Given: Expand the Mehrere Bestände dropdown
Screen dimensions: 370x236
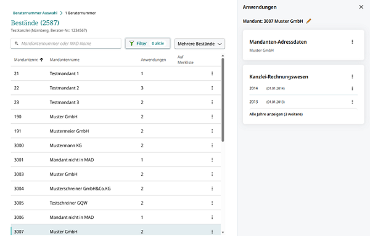Looking at the screenshot, I should 200,44.
